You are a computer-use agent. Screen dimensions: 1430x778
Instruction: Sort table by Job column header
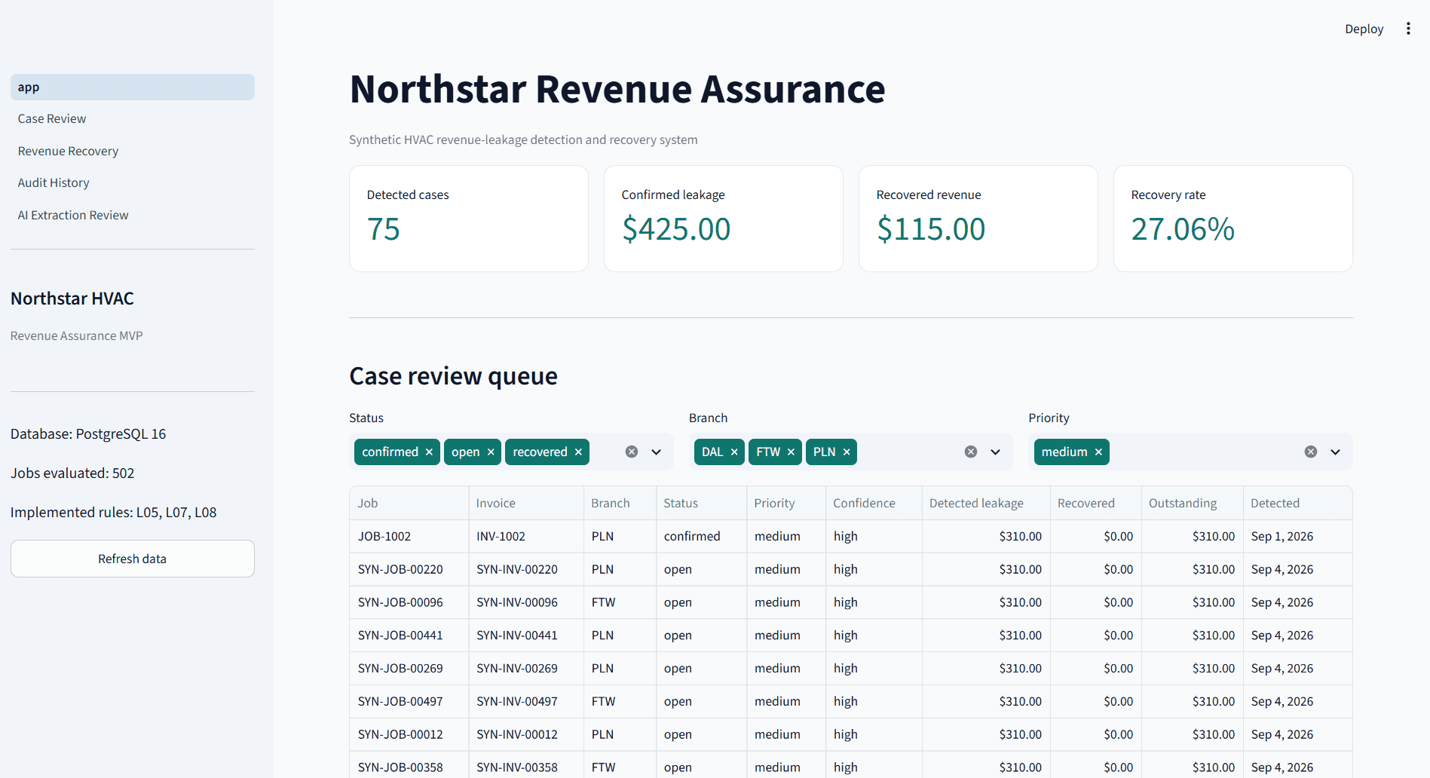(x=409, y=503)
